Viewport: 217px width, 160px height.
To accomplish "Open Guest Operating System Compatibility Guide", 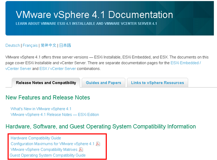I will 47,155.
